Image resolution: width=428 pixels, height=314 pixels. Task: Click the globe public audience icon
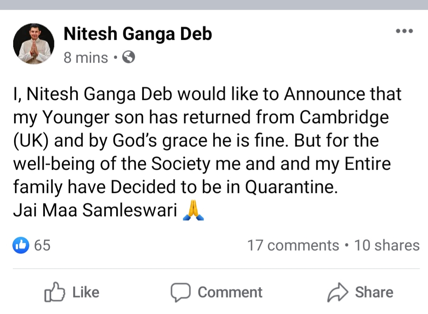pyautogui.click(x=128, y=58)
